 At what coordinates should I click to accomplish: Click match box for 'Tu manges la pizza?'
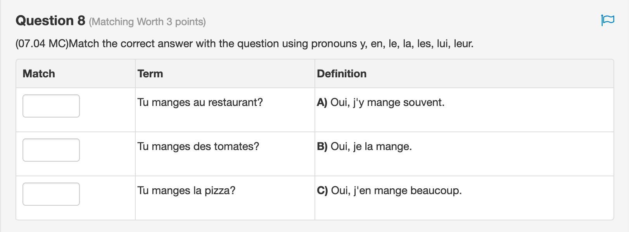coord(51,194)
